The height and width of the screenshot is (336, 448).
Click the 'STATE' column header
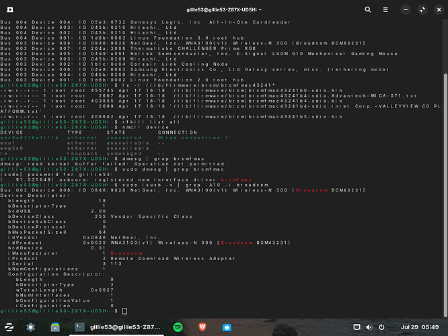point(116,132)
